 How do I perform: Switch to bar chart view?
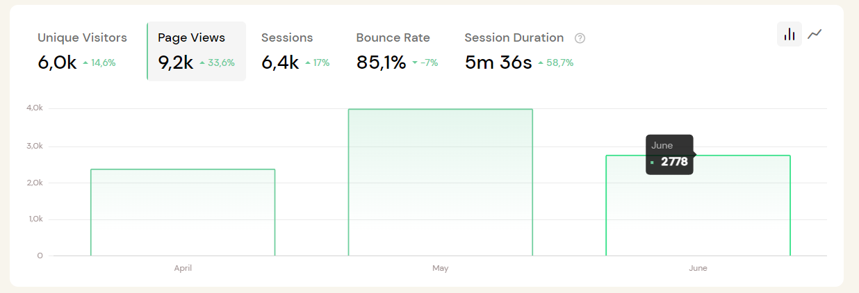tap(790, 34)
